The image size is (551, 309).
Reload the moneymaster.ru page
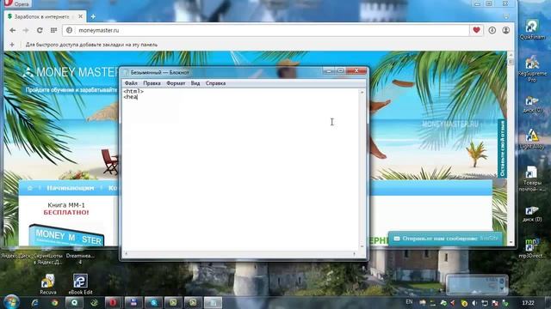point(40,31)
